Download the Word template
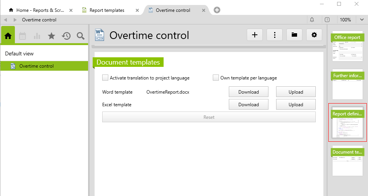The height and width of the screenshot is (196, 368). click(x=248, y=92)
